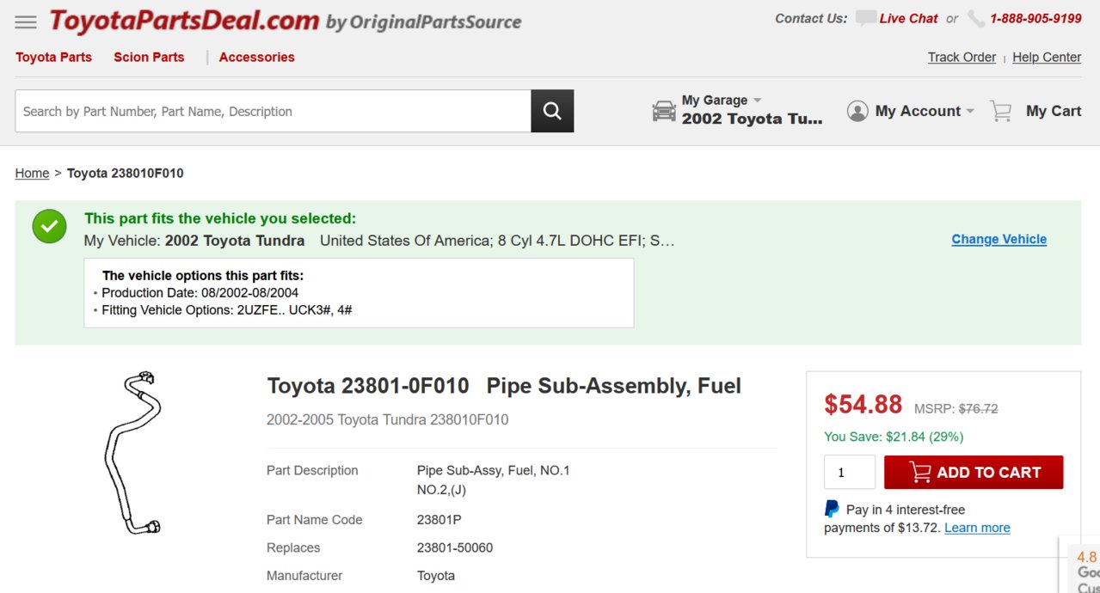Click the Production Date 08/2002-08/2004 line
This screenshot has height=593, width=1100.
tap(200, 292)
